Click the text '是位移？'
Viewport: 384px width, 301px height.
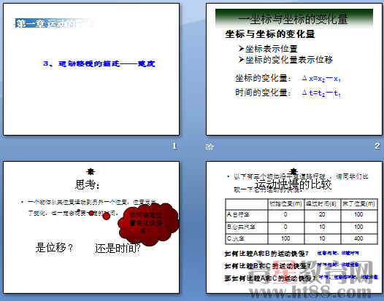pos(54,248)
